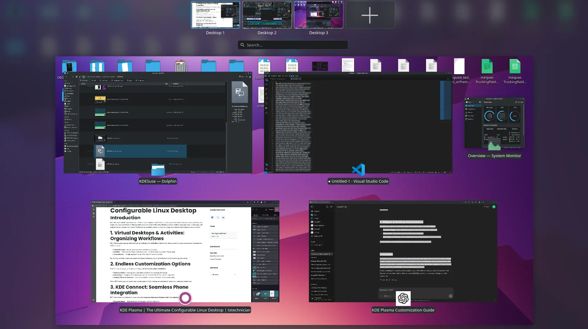Start a new chat with the ChatGPT compose icon
This screenshot has width=588, height=329.
331,207
